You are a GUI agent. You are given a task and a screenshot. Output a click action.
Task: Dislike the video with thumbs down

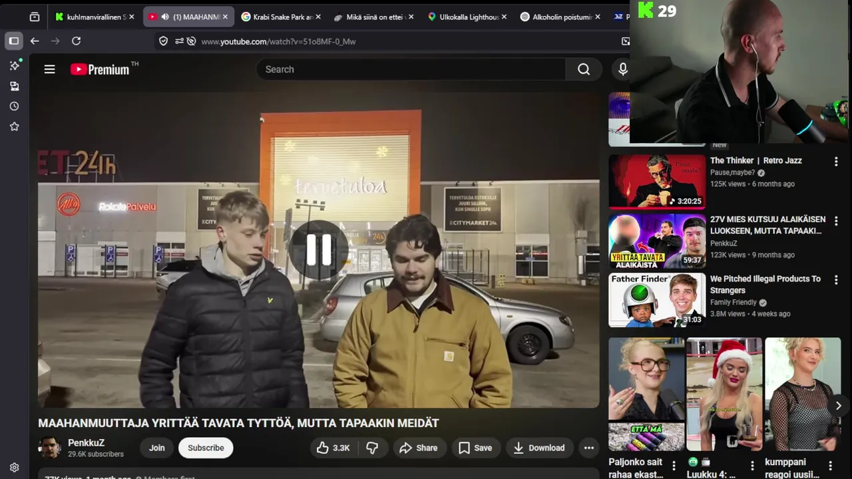372,448
